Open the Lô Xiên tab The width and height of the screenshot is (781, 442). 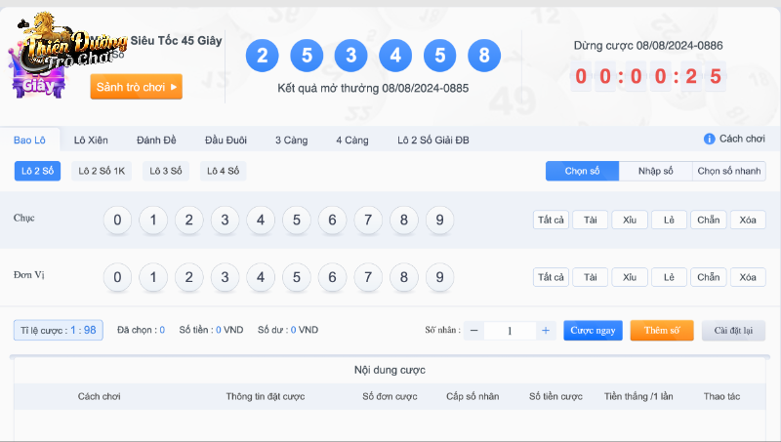click(93, 141)
